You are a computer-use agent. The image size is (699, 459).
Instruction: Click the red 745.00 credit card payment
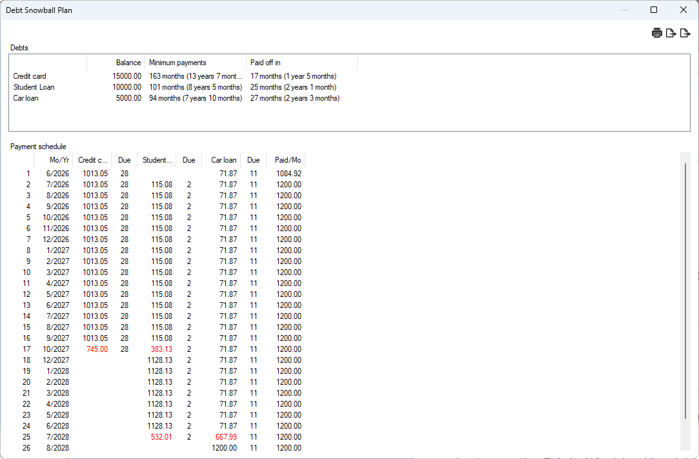(97, 349)
